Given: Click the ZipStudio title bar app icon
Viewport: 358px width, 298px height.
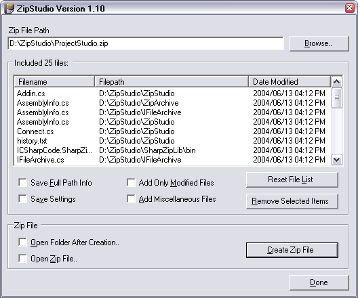Looking at the screenshot, I should (x=9, y=8).
